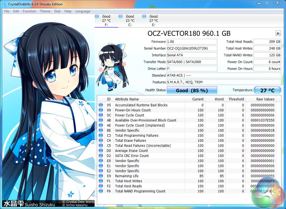Viewport: 286px width, 209px height.
Task: Go to next disk arrow button
Action: pos(278,33)
